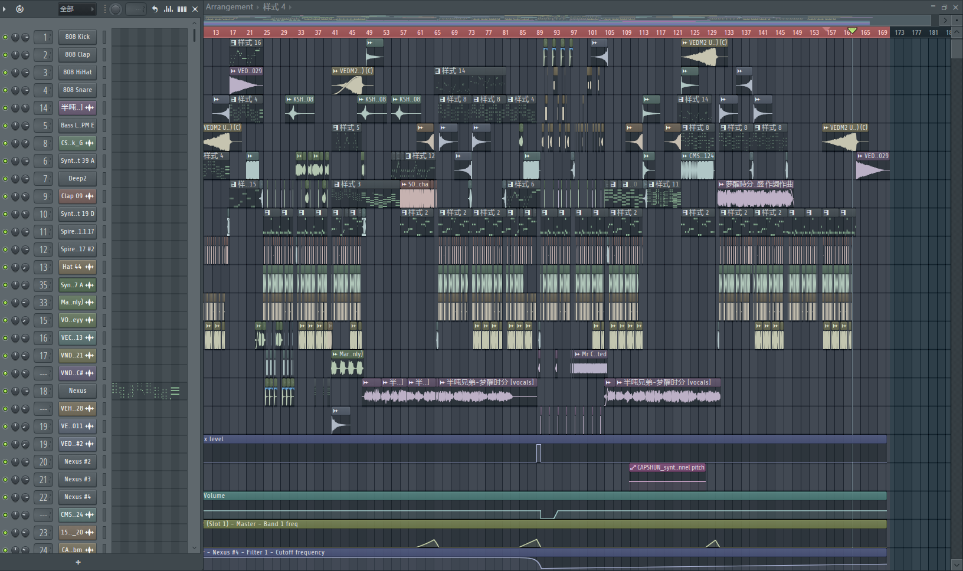Click the channel rack loop mode icon

tap(19, 9)
